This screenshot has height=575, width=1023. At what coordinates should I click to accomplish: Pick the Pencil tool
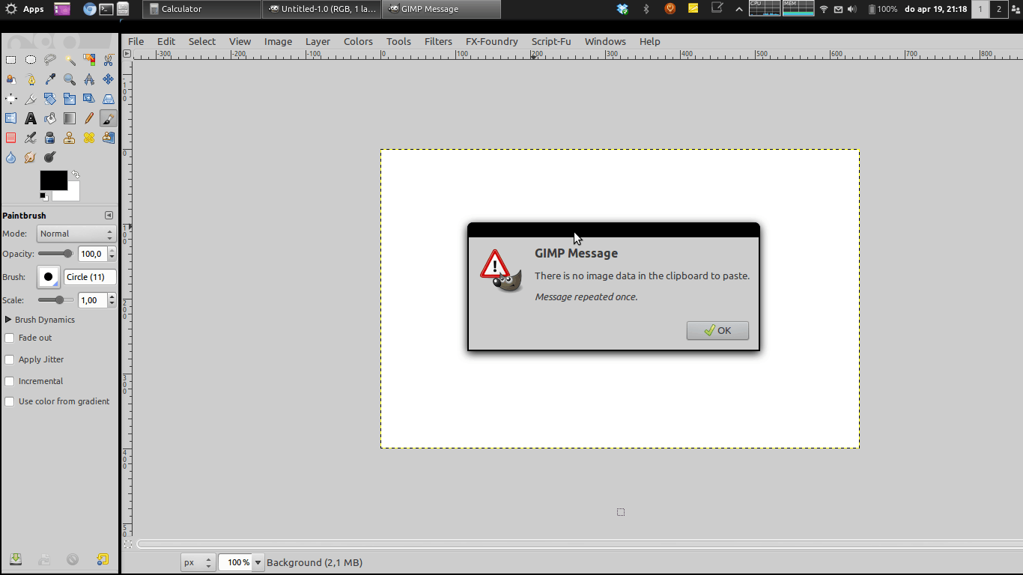pos(89,118)
